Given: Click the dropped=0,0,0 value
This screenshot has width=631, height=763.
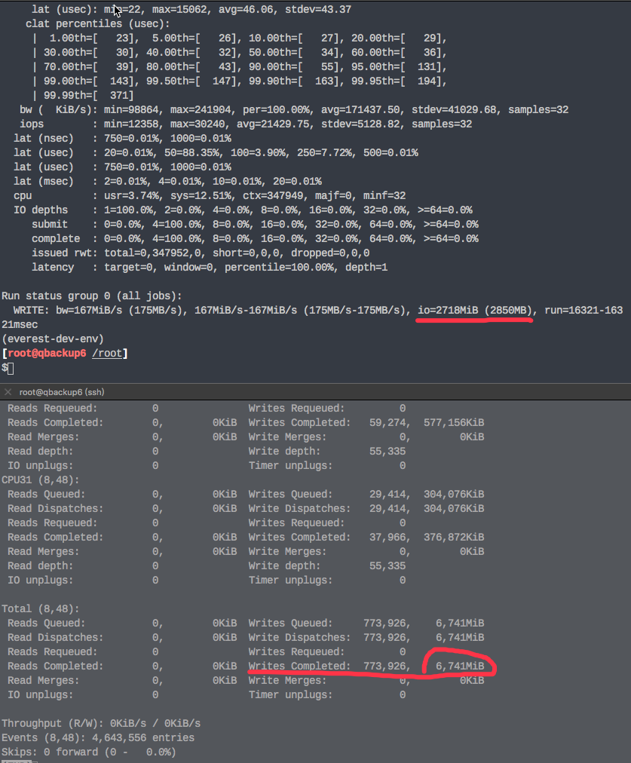Looking at the screenshot, I should 330,253.
